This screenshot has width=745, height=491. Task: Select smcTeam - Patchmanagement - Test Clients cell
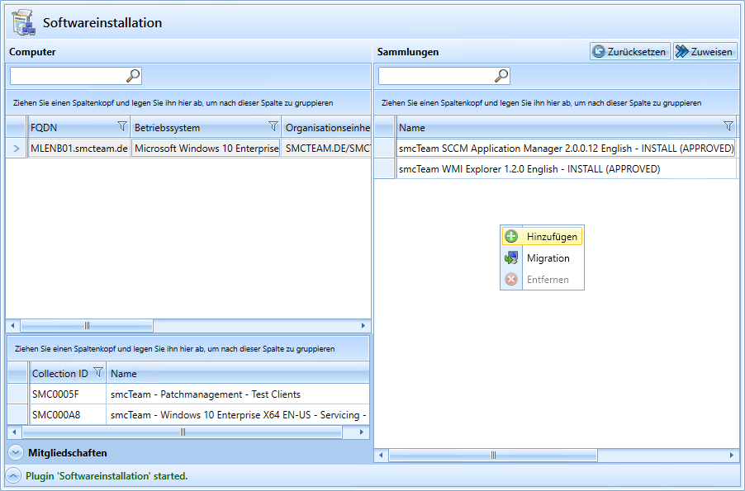tap(238, 394)
